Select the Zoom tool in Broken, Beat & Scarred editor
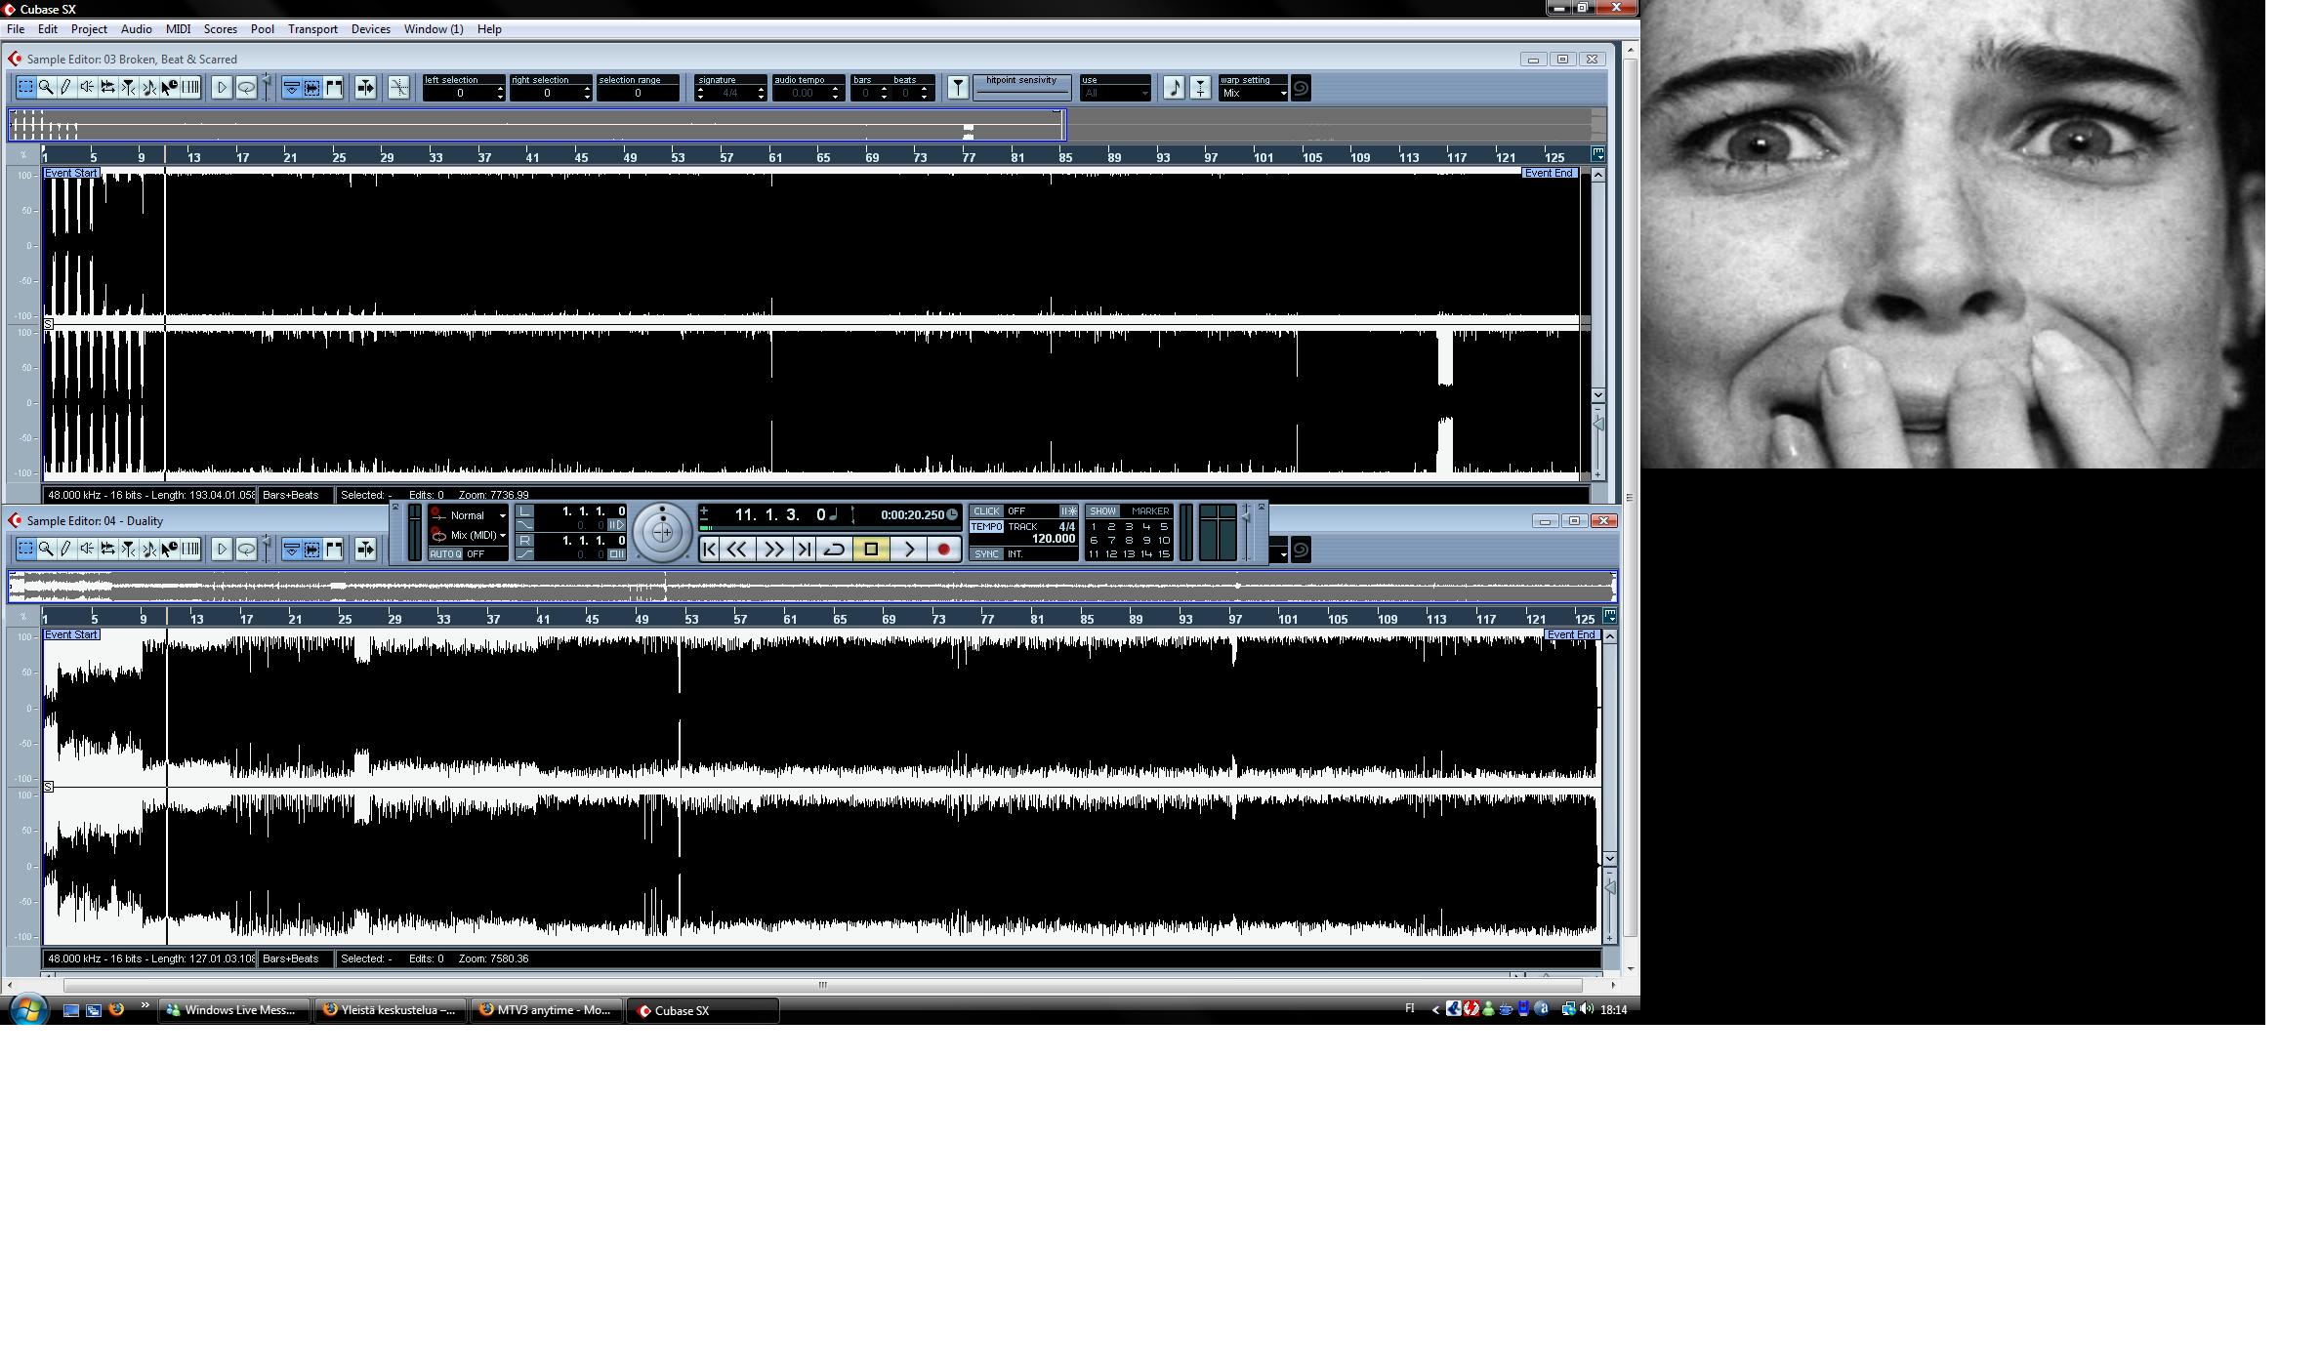The image size is (2320, 1345). coord(46,88)
